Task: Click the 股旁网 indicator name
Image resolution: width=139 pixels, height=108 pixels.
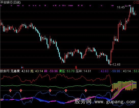Action: tap(5, 71)
